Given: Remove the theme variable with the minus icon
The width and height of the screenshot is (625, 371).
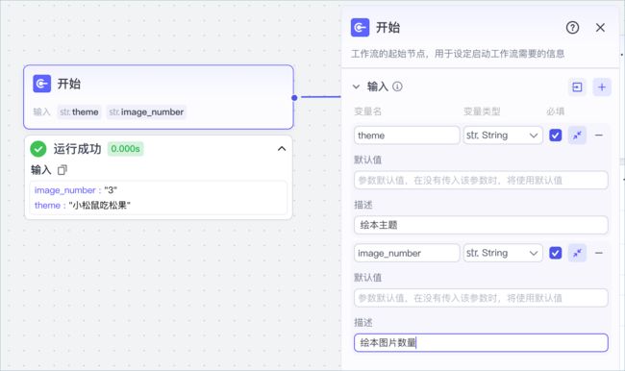Looking at the screenshot, I should [598, 136].
